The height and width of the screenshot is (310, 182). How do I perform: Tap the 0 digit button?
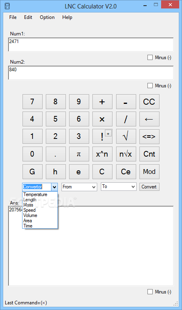pyautogui.click(x=33, y=154)
